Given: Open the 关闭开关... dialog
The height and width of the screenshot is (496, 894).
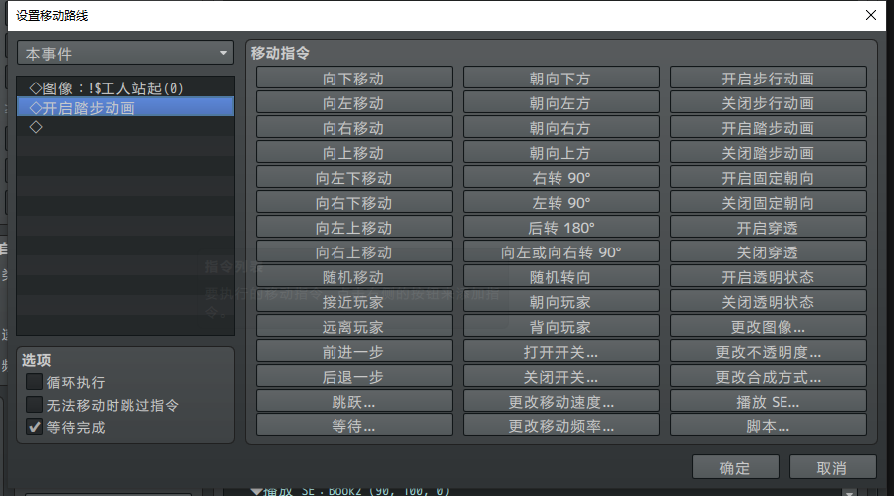Looking at the screenshot, I should 561,377.
